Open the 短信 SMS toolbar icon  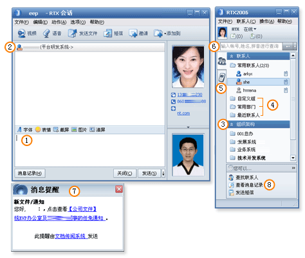click(x=107, y=33)
